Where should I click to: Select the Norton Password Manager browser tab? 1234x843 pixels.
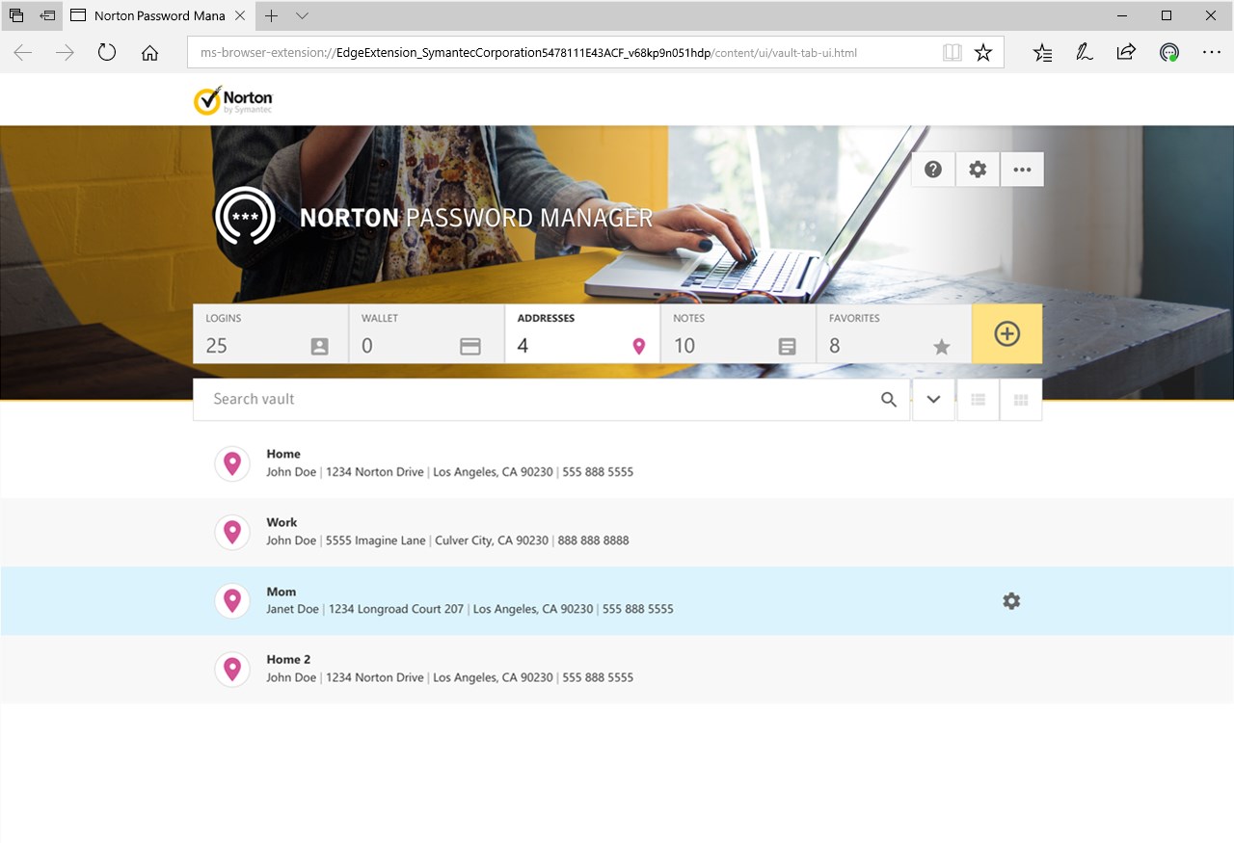pyautogui.click(x=159, y=15)
